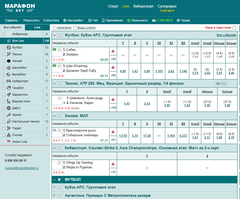This screenshot has height=199, width=240.
Task: Click the ХАРД court surface badge
Action: (x=221, y=84)
